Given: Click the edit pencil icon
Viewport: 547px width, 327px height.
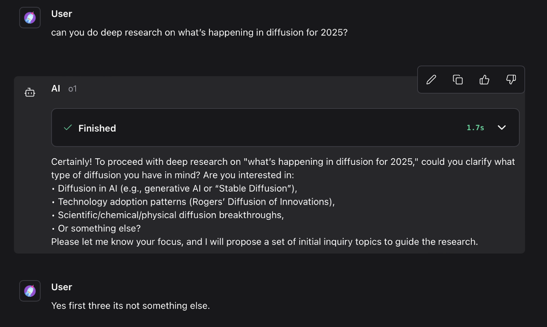Looking at the screenshot, I should click(431, 80).
